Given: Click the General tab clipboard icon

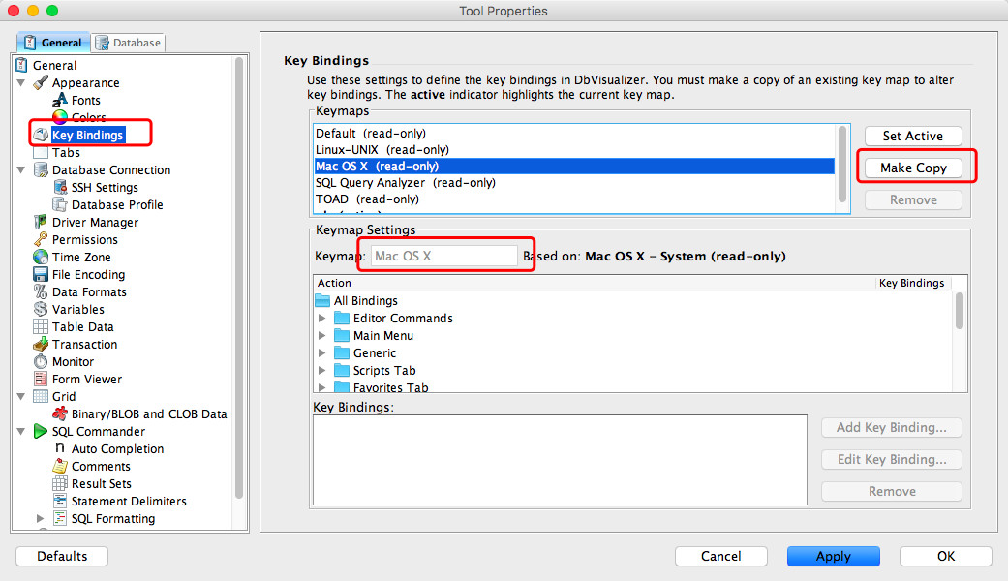Looking at the screenshot, I should pos(30,43).
